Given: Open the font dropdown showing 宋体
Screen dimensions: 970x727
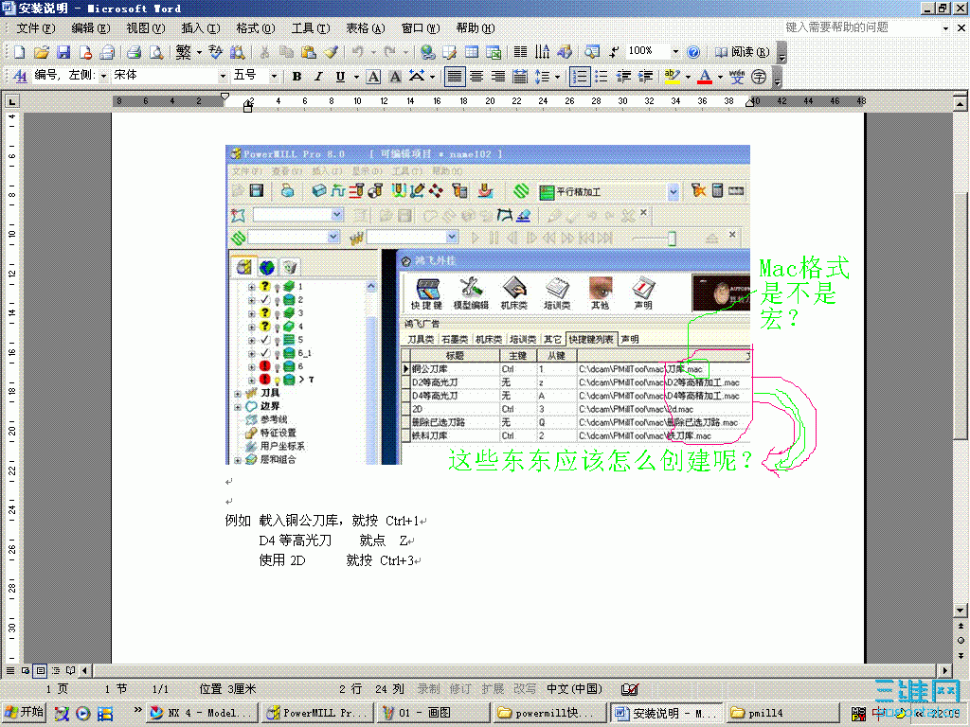Looking at the screenshot, I should (x=223, y=76).
